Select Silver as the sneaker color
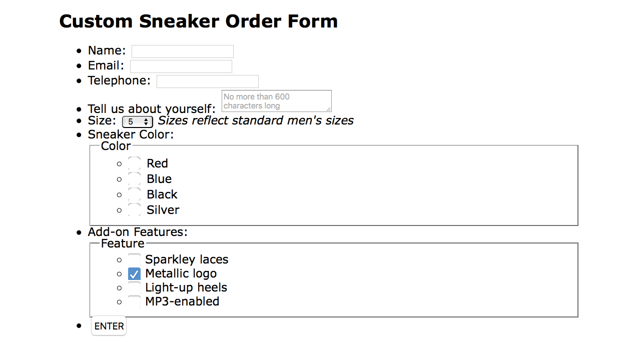 tap(134, 210)
